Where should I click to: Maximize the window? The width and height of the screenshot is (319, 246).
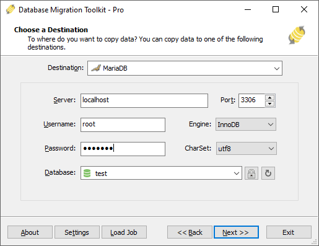(276, 9)
